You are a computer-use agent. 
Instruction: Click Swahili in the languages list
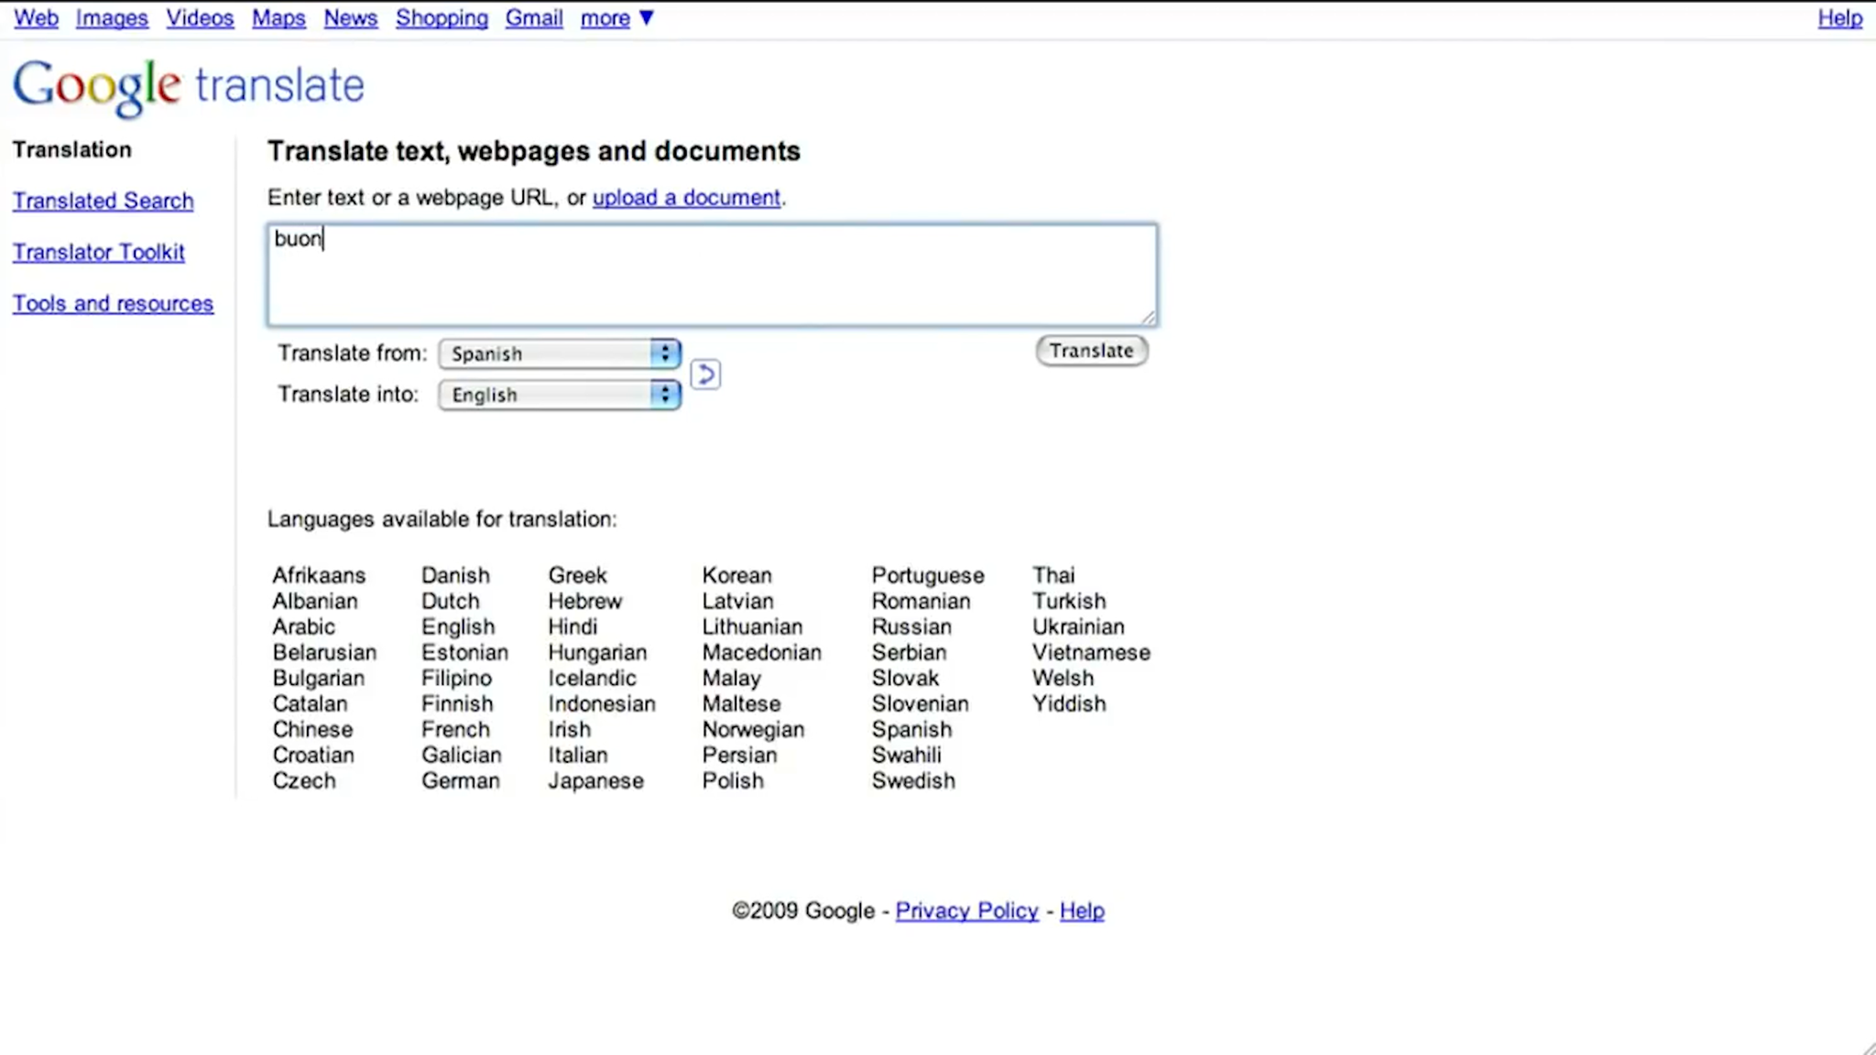[907, 755]
